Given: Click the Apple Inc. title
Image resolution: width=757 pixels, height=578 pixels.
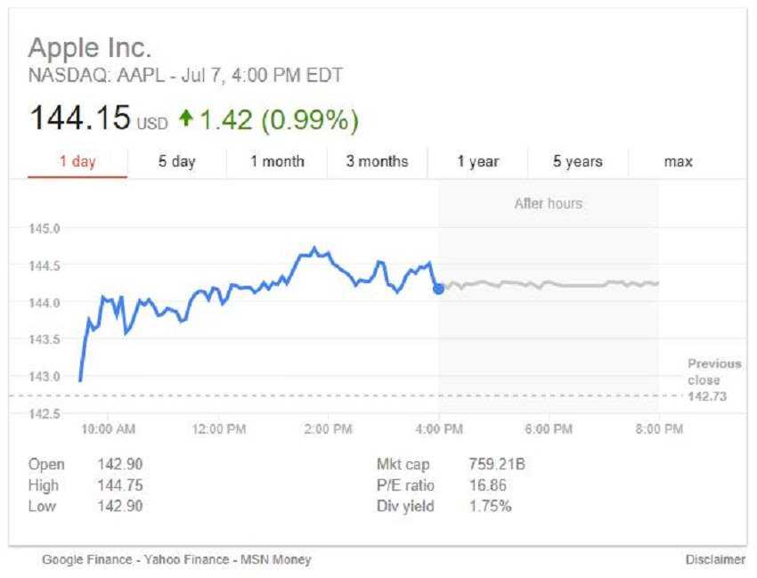Looking at the screenshot, I should [90, 48].
